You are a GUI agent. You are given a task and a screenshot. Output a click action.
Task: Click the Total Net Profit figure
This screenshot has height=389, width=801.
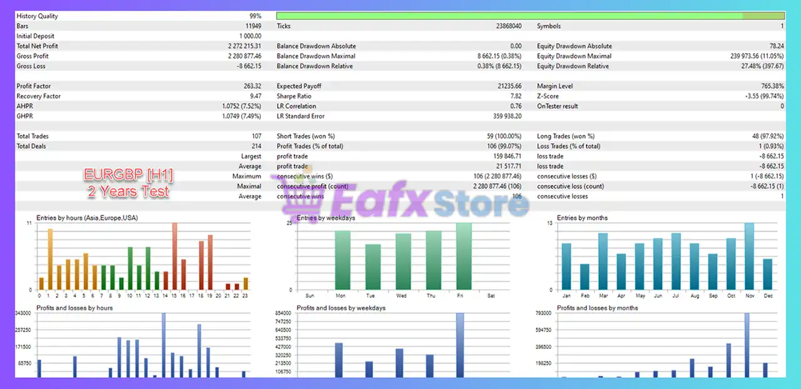tap(244, 46)
